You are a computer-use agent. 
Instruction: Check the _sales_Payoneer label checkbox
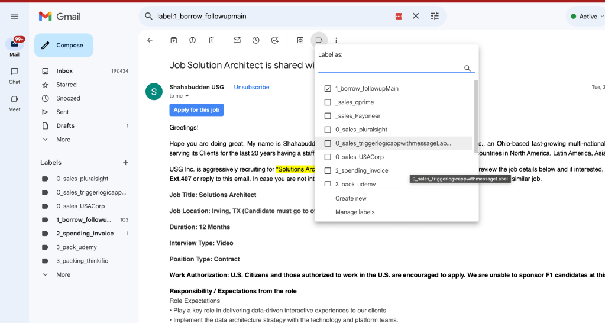[328, 116]
